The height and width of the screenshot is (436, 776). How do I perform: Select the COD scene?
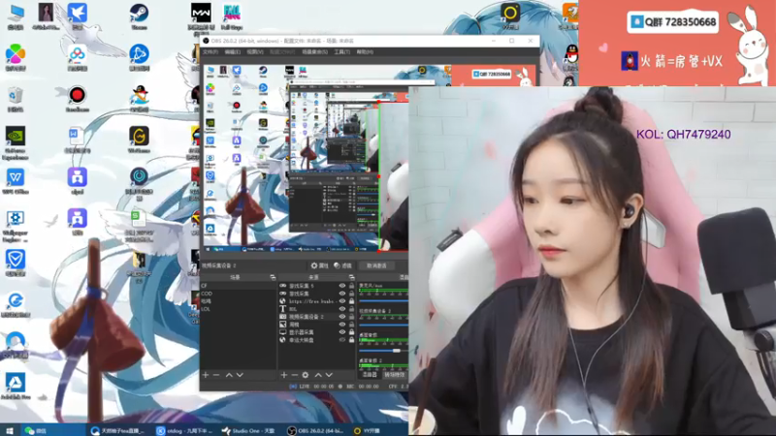[x=238, y=294]
